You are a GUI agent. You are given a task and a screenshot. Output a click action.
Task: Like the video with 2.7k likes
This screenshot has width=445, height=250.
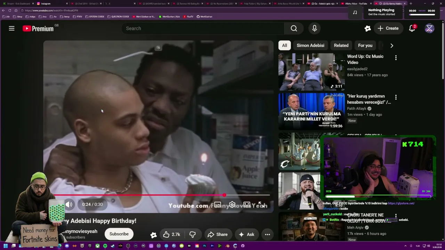tap(171, 234)
